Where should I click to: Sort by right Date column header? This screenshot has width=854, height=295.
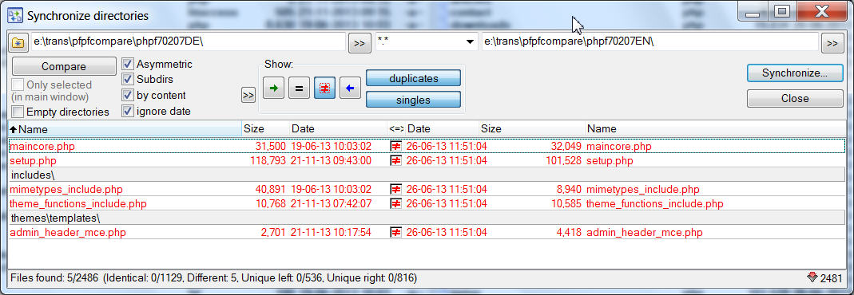point(442,128)
